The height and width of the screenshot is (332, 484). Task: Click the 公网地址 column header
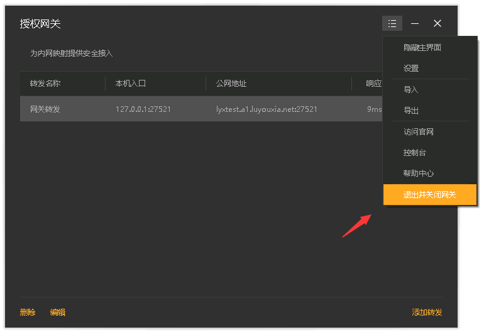231,84
